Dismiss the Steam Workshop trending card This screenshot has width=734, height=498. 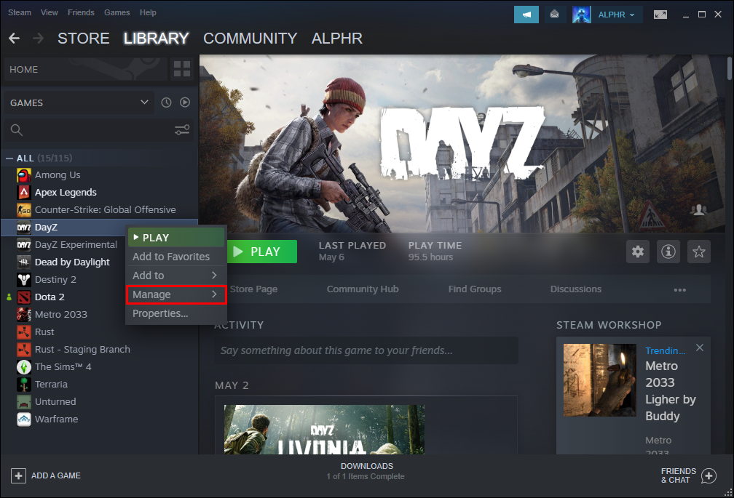[x=699, y=348]
